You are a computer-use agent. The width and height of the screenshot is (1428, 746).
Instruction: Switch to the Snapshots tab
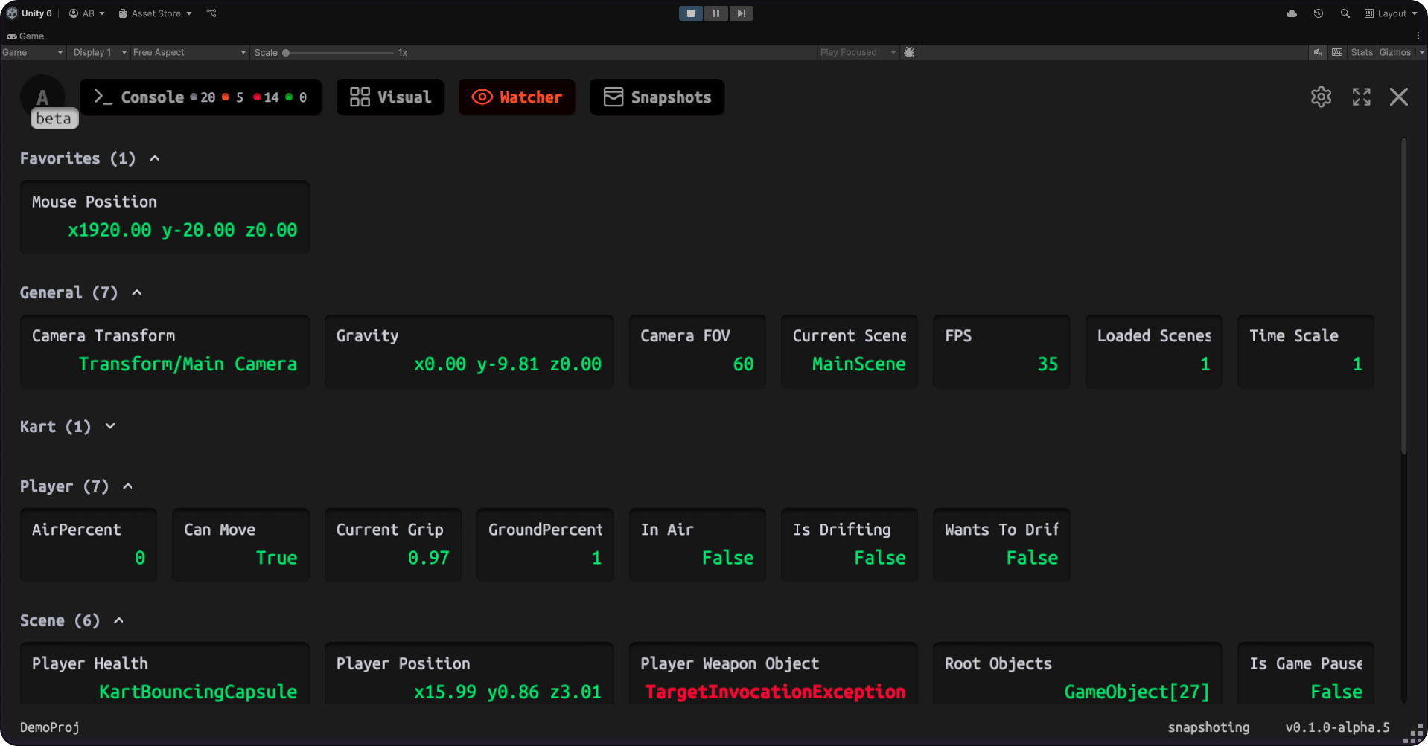coord(656,97)
